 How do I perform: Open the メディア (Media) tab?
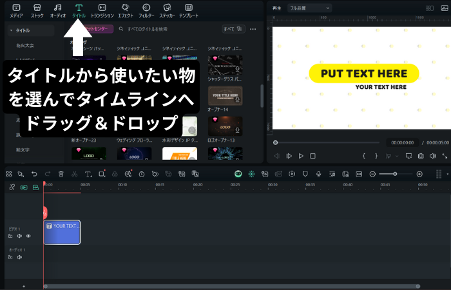[x=16, y=11]
